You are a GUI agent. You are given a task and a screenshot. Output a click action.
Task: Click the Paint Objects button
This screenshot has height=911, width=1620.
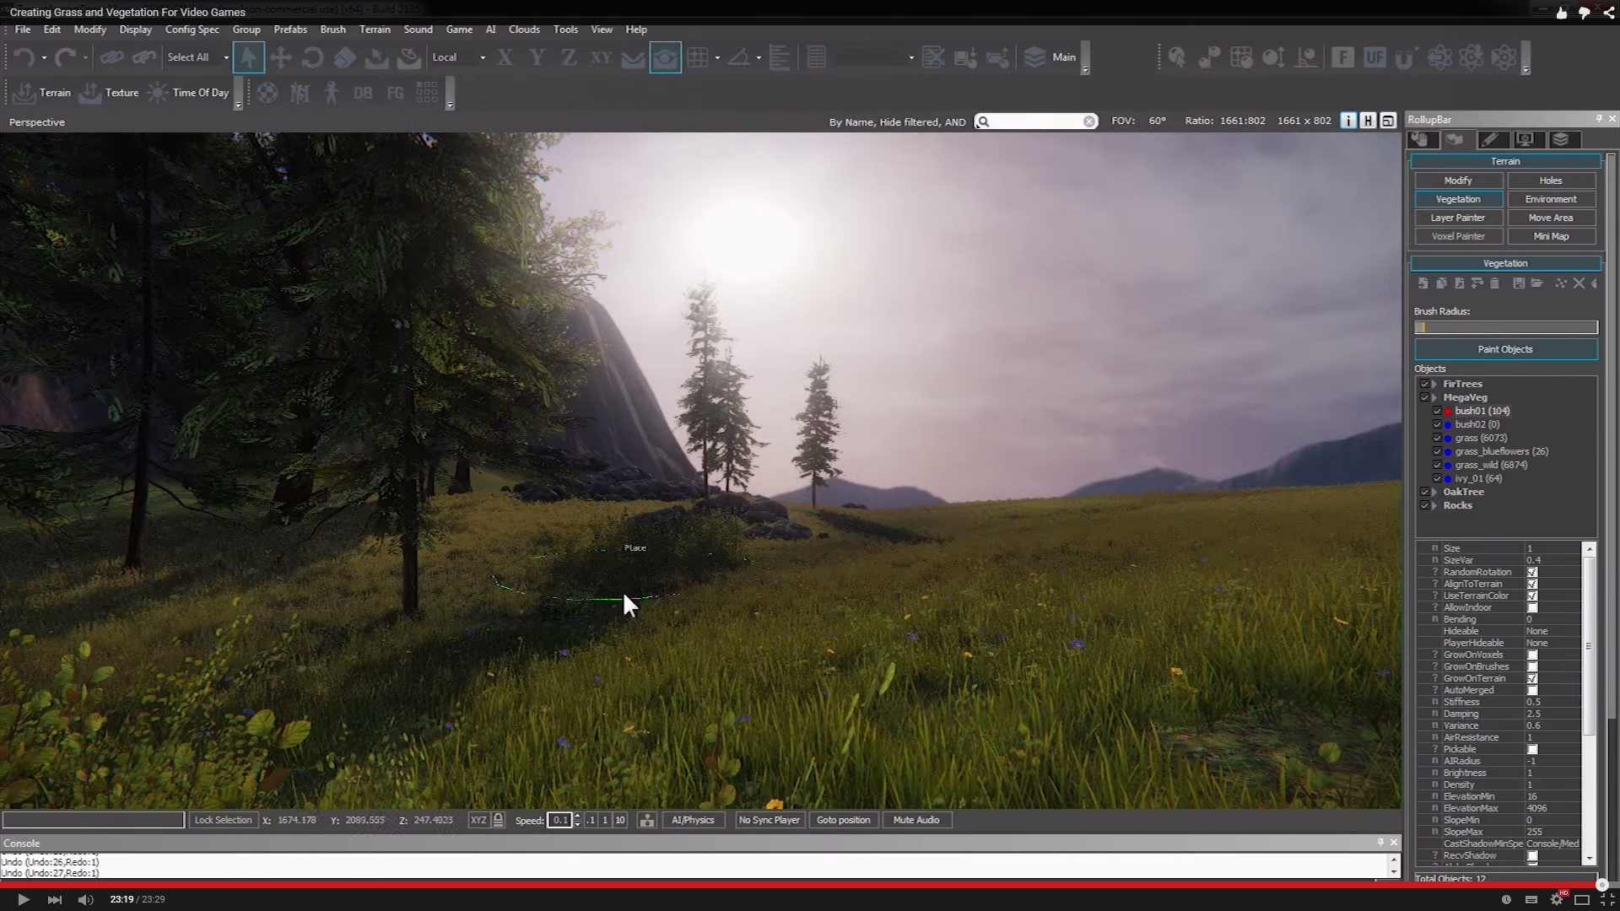coord(1505,349)
